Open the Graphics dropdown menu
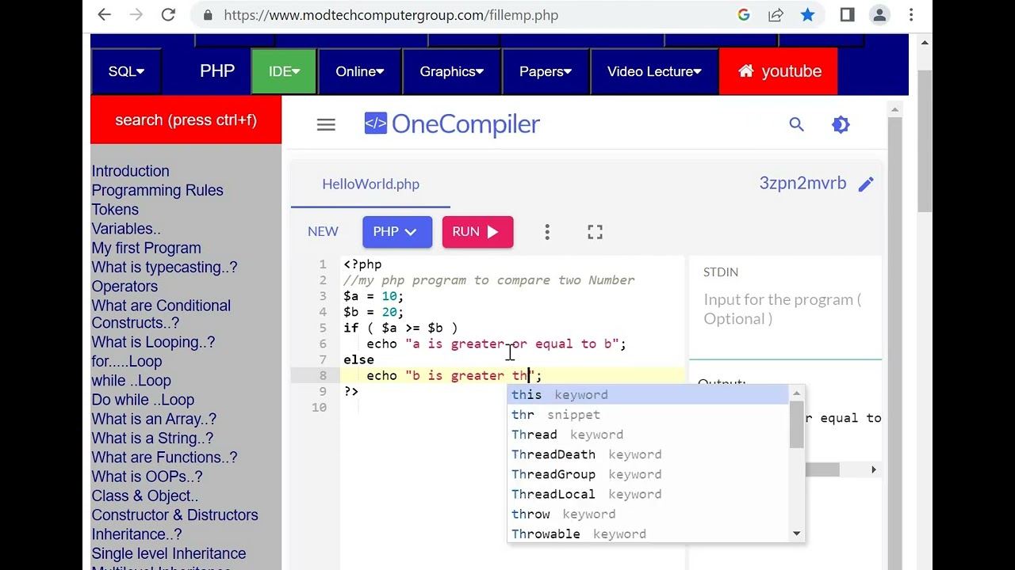 coord(451,71)
